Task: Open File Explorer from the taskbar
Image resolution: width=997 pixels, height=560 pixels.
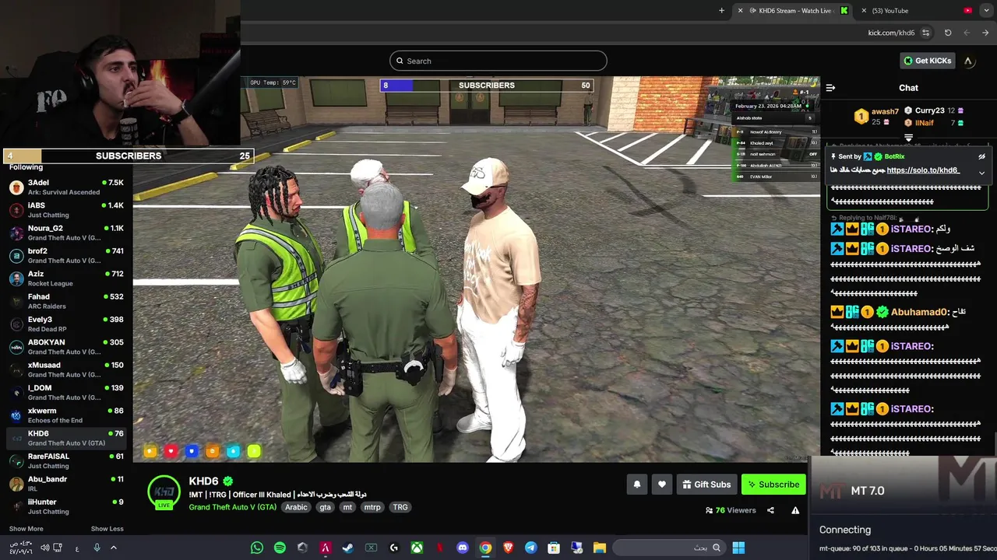Action: (599, 548)
